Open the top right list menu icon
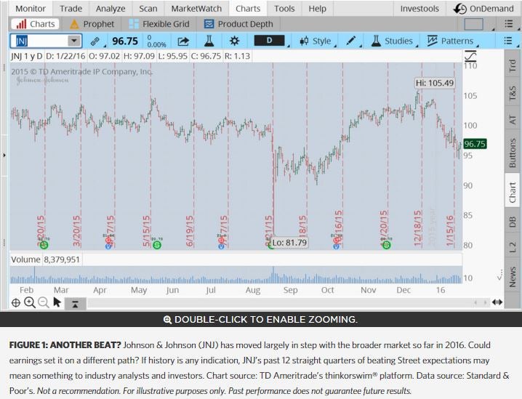This screenshot has width=522, height=399. point(508,24)
